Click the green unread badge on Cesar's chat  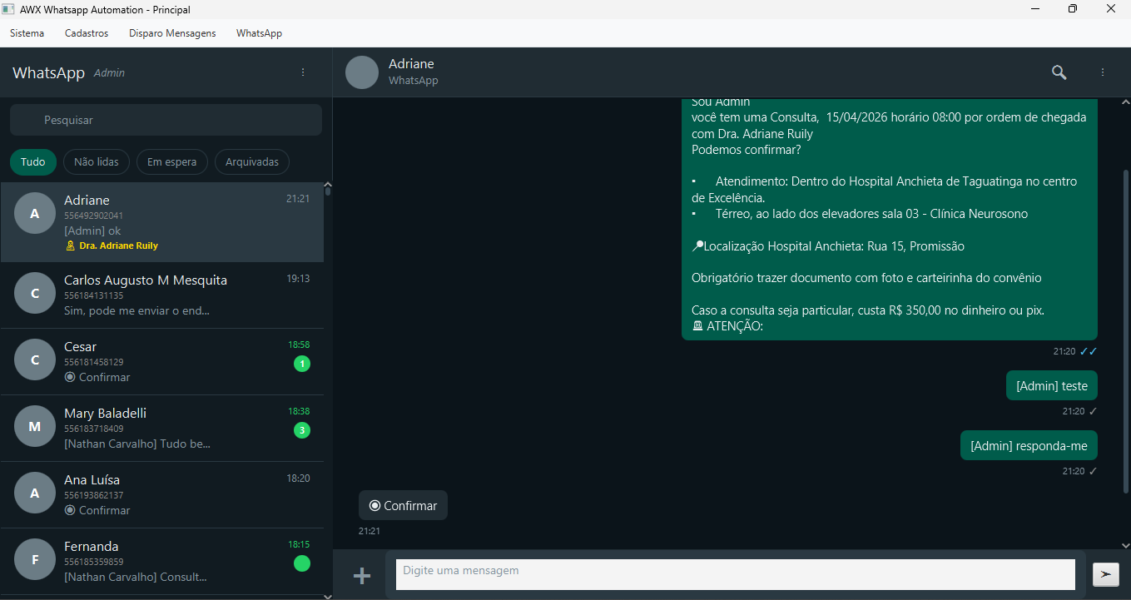302,363
